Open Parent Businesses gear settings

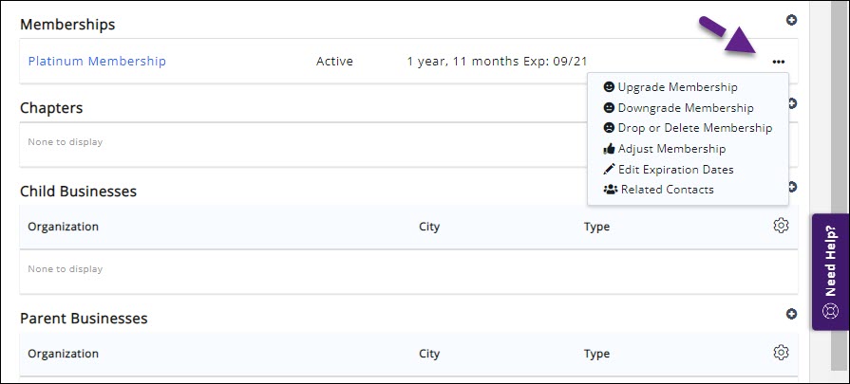[781, 353]
